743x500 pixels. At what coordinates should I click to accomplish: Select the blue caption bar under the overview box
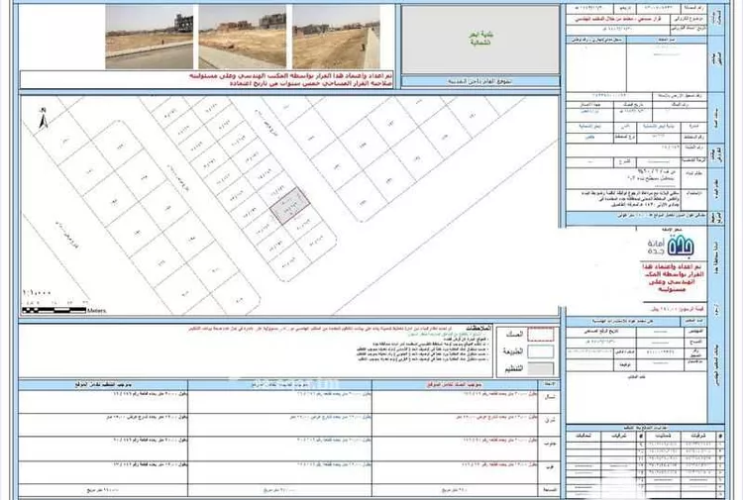[x=480, y=81]
